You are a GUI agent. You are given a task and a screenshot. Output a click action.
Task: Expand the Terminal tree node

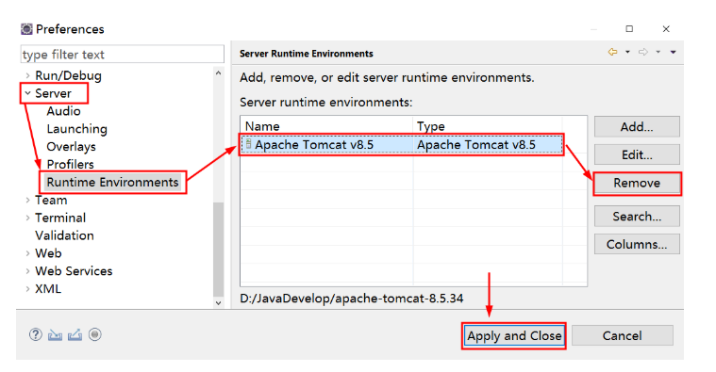coord(28,218)
